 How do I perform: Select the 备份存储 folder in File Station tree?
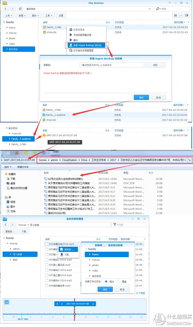click(19, 49)
